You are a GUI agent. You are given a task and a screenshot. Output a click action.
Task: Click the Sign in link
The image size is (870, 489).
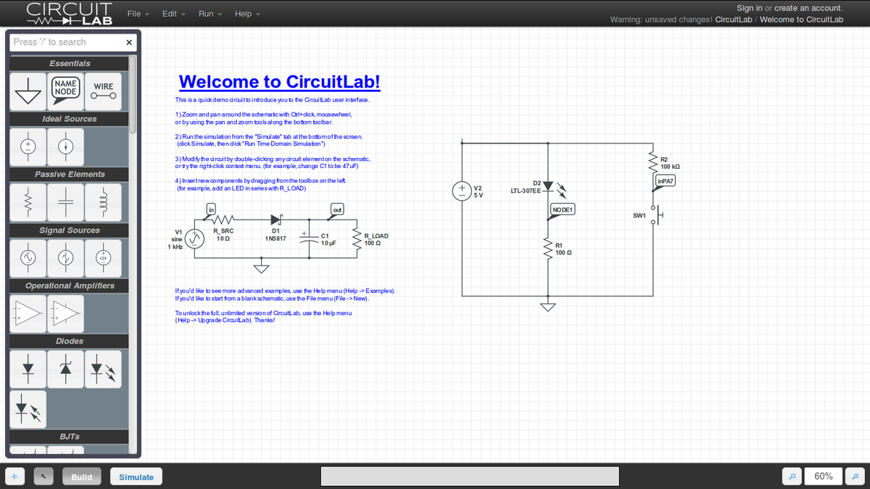pyautogui.click(x=749, y=8)
